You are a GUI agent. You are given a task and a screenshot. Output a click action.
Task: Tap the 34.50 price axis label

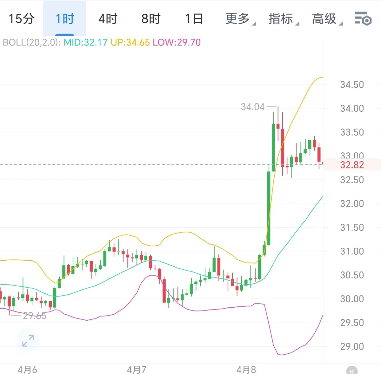click(352, 85)
